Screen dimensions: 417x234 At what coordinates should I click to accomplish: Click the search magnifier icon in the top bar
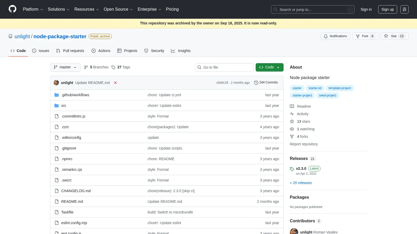coord(275,9)
